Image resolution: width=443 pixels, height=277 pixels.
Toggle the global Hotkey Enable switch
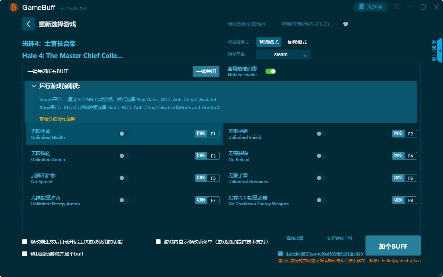pyautogui.click(x=270, y=71)
